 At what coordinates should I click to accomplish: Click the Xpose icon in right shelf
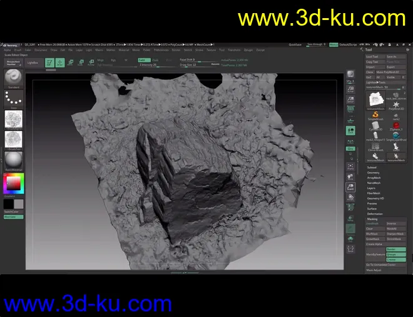350,249
